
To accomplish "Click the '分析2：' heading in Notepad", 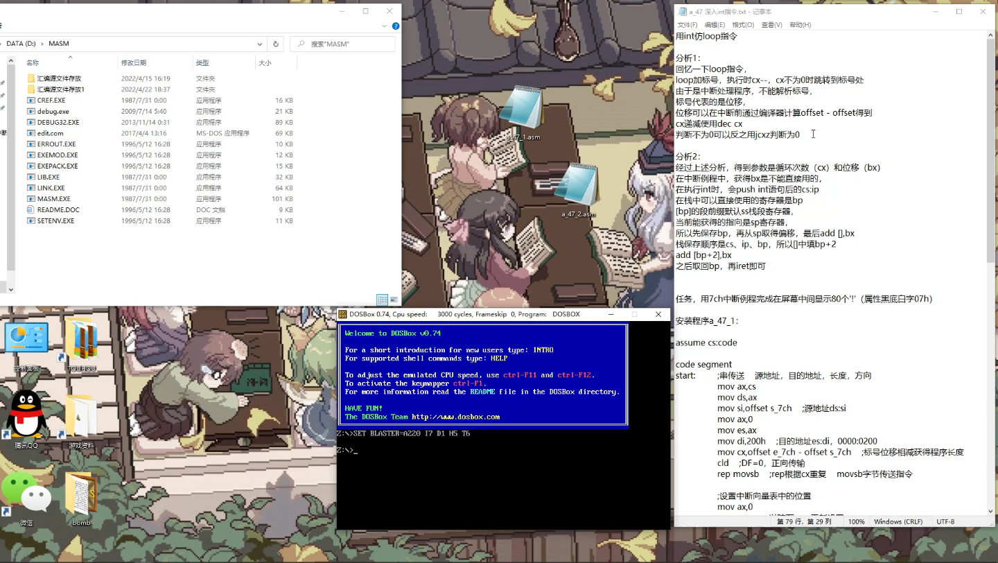I will click(x=688, y=157).
